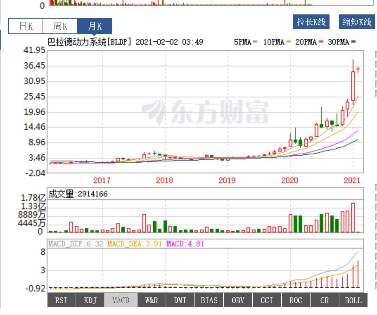Click the 拉长K线 button
This screenshot has width=377, height=315.
coord(311,22)
